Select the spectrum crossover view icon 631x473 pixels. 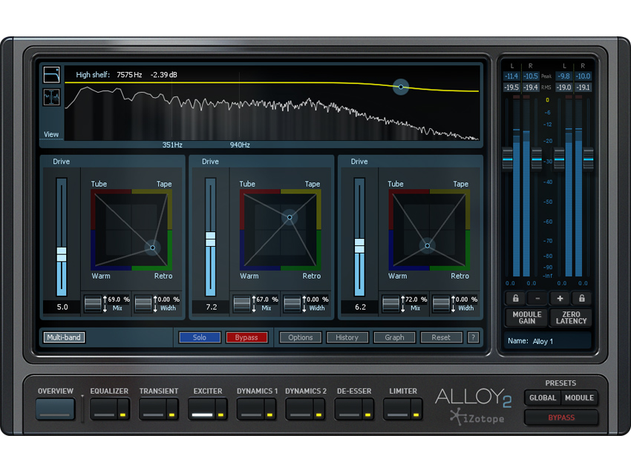(x=51, y=97)
